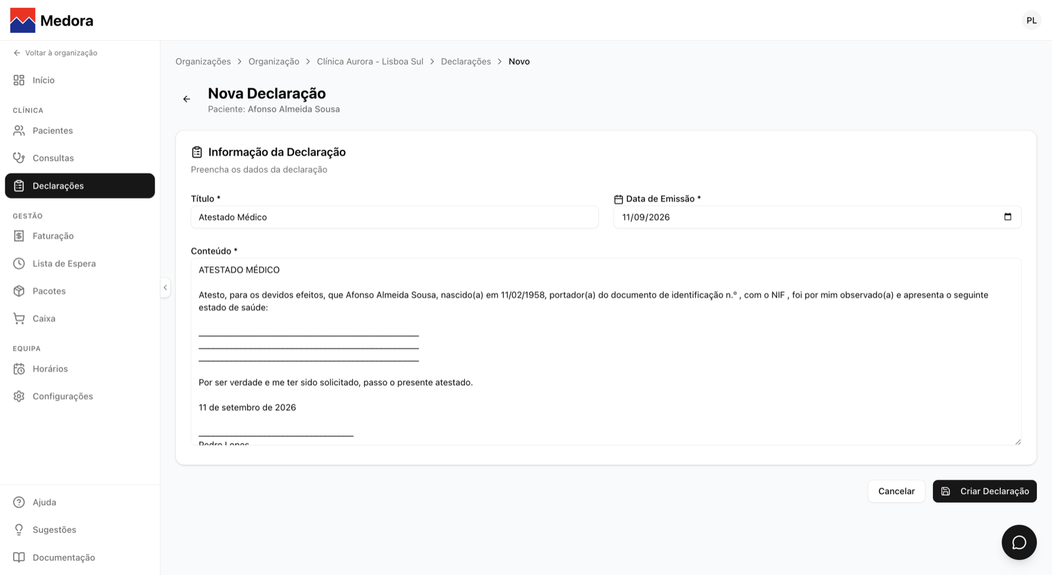Click Declarações breadcrumb link

tap(466, 61)
